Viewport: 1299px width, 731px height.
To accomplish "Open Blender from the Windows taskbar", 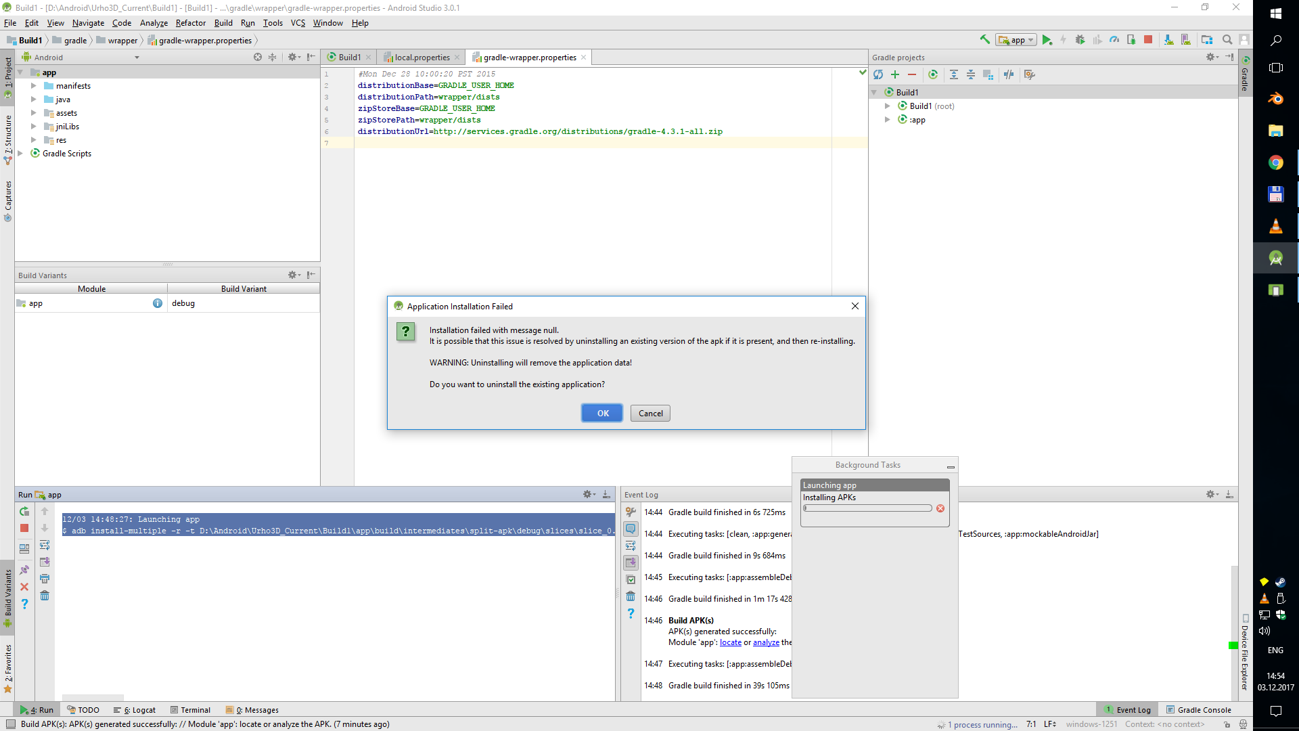I will (x=1275, y=99).
